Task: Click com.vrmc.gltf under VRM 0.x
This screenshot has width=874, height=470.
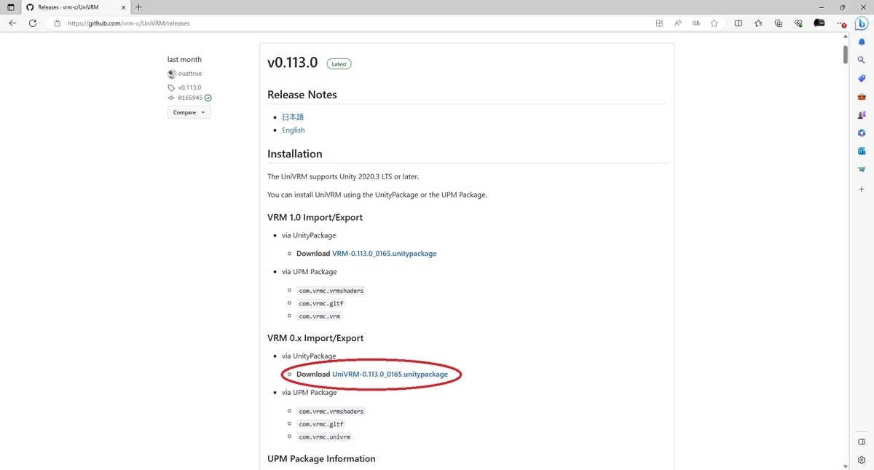Action: [x=321, y=424]
